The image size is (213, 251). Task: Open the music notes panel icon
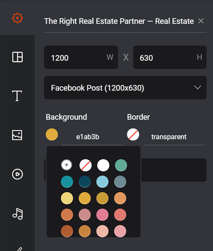coord(18,214)
